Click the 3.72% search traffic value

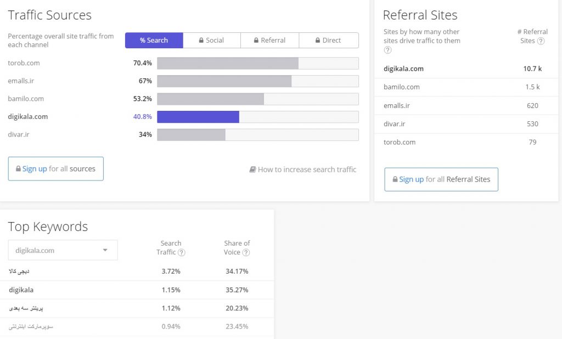(171, 272)
